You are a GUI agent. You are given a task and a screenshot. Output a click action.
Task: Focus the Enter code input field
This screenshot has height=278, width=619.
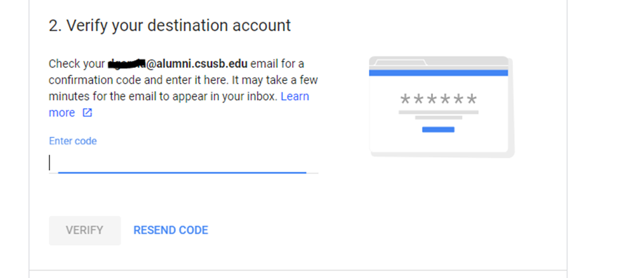tap(183, 163)
